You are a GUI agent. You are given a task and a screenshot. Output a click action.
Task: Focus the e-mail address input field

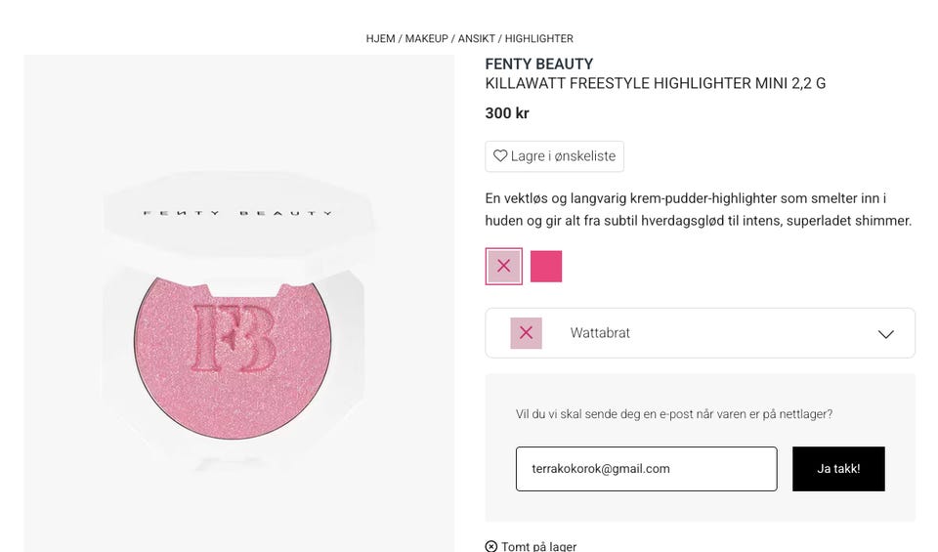pyautogui.click(x=646, y=469)
